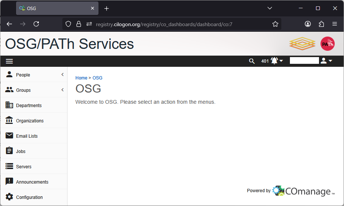
Task: Open a new browser tab
Action: pos(107,8)
